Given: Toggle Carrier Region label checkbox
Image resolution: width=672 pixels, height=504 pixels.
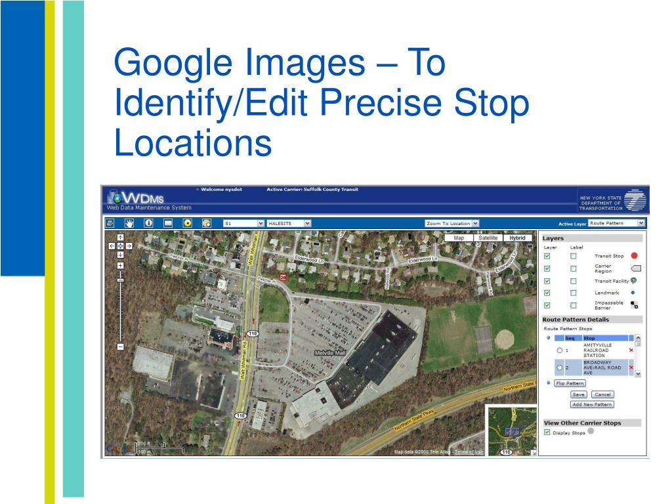Looking at the screenshot, I should click(x=573, y=268).
